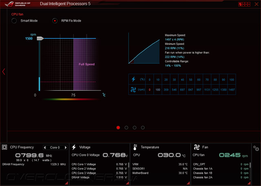Click the fan rpm icon in table

pyautogui.click(x=133, y=90)
